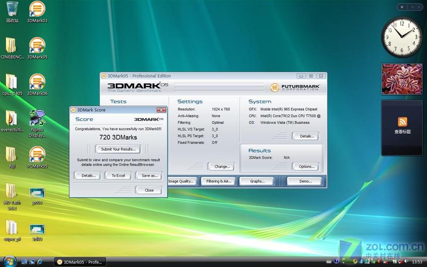Click the Anti-Aliasing value None

tap(216, 116)
